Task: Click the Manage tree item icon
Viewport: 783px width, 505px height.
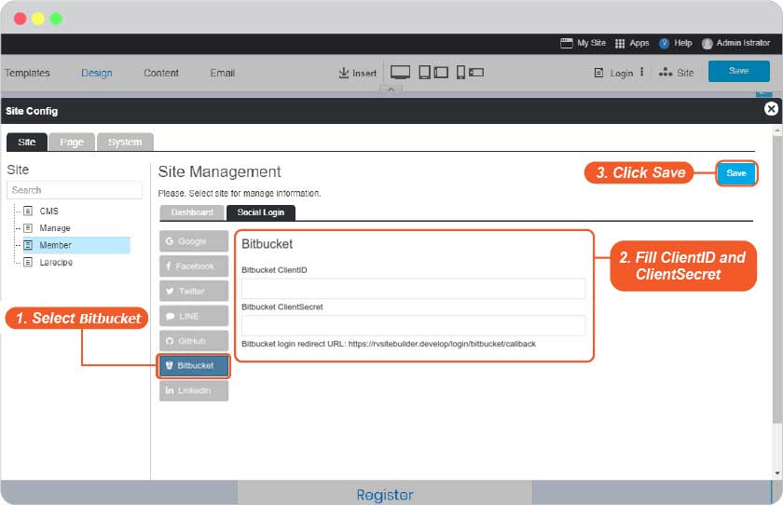Action: pos(28,228)
